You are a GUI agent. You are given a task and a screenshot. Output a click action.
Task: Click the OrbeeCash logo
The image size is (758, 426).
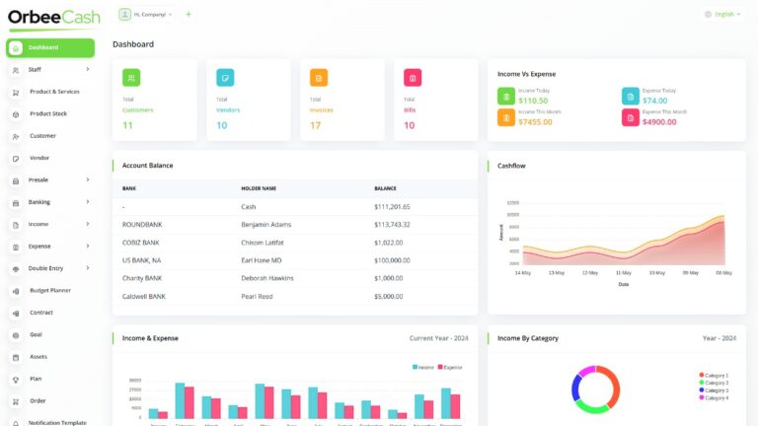pos(53,18)
